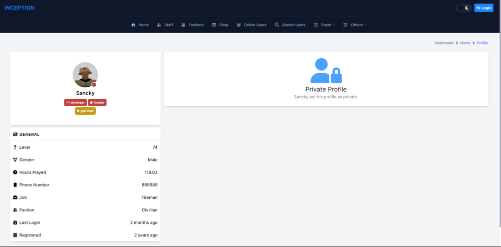Image resolution: width=501 pixels, height=247 pixels.
Task: Open the Staff menu item
Action: click(165, 25)
